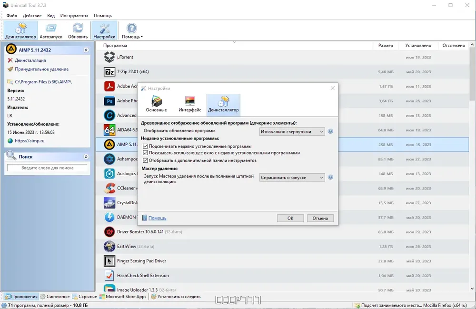Open the Спрашивать о запуске dropdown

click(292, 178)
